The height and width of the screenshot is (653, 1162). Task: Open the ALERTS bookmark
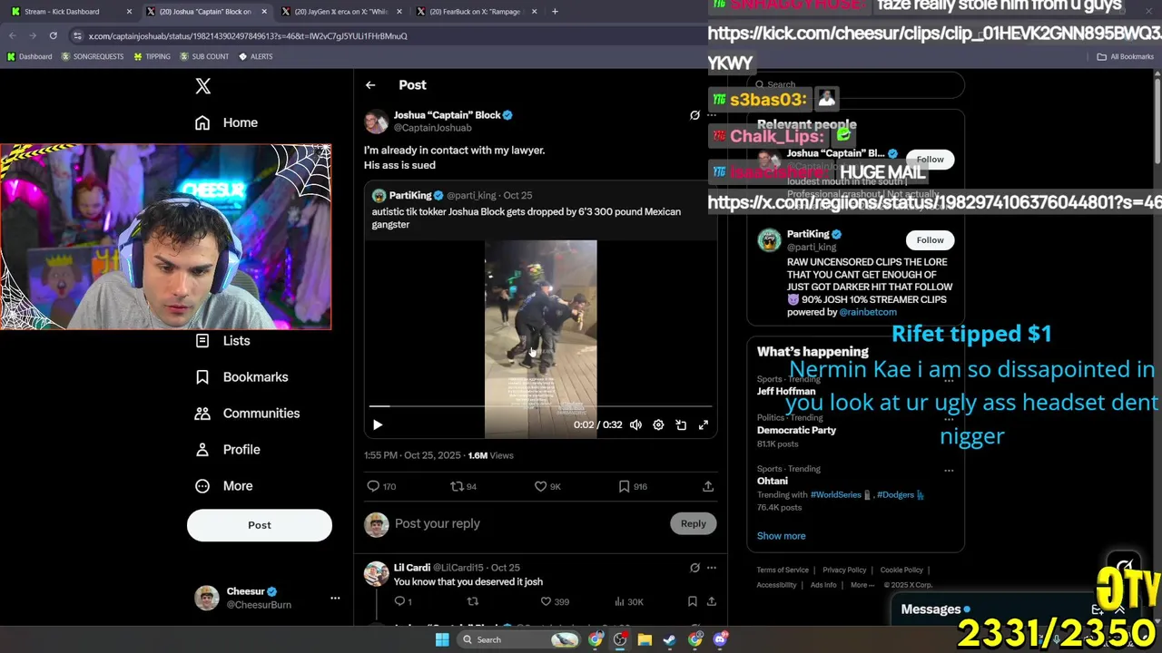point(255,56)
